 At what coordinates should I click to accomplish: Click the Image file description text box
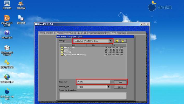(x=93, y=96)
